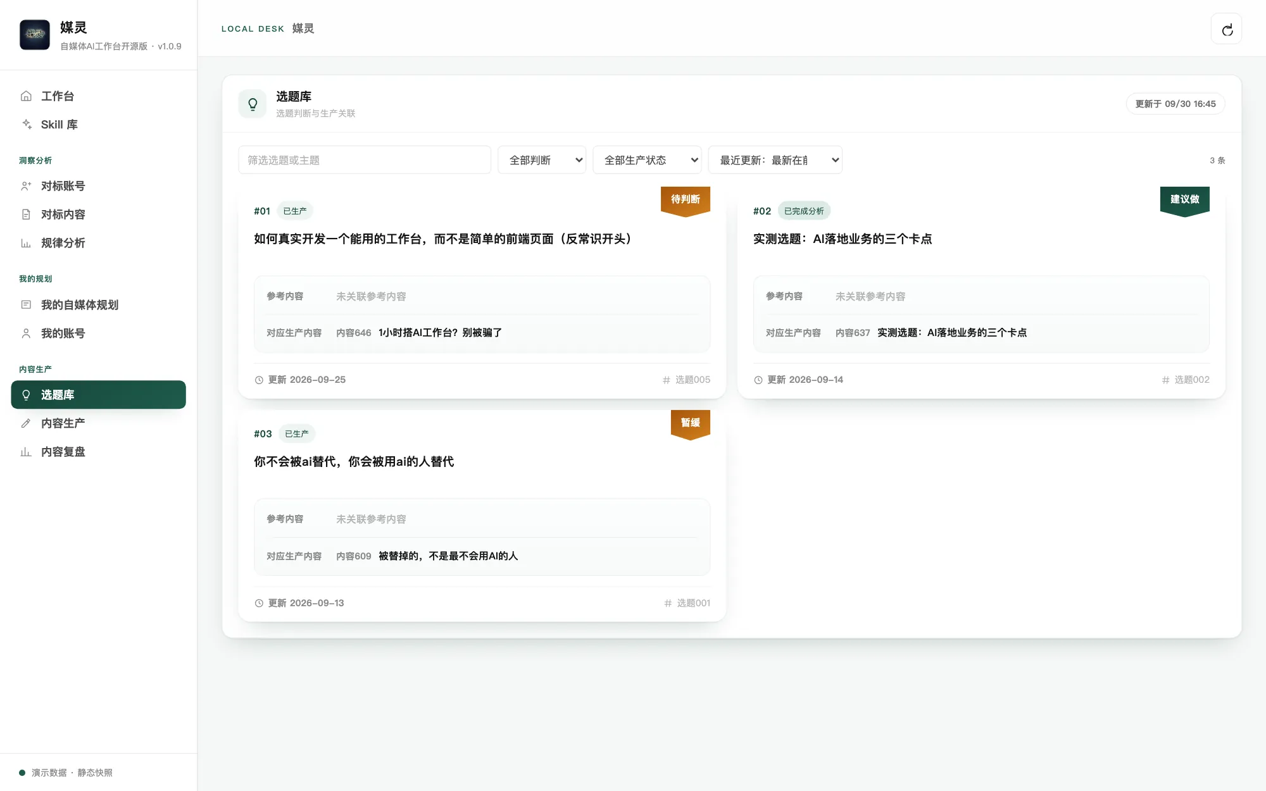Click the 暂缓 ribbon badge

coord(691,424)
